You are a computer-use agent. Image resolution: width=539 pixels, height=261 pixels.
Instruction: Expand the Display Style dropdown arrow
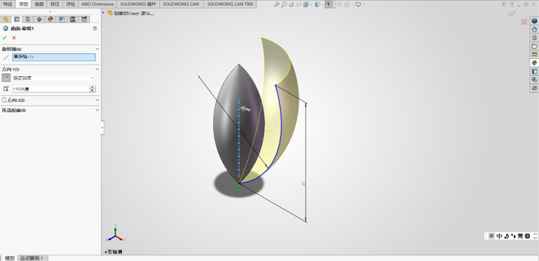pos(322,4)
